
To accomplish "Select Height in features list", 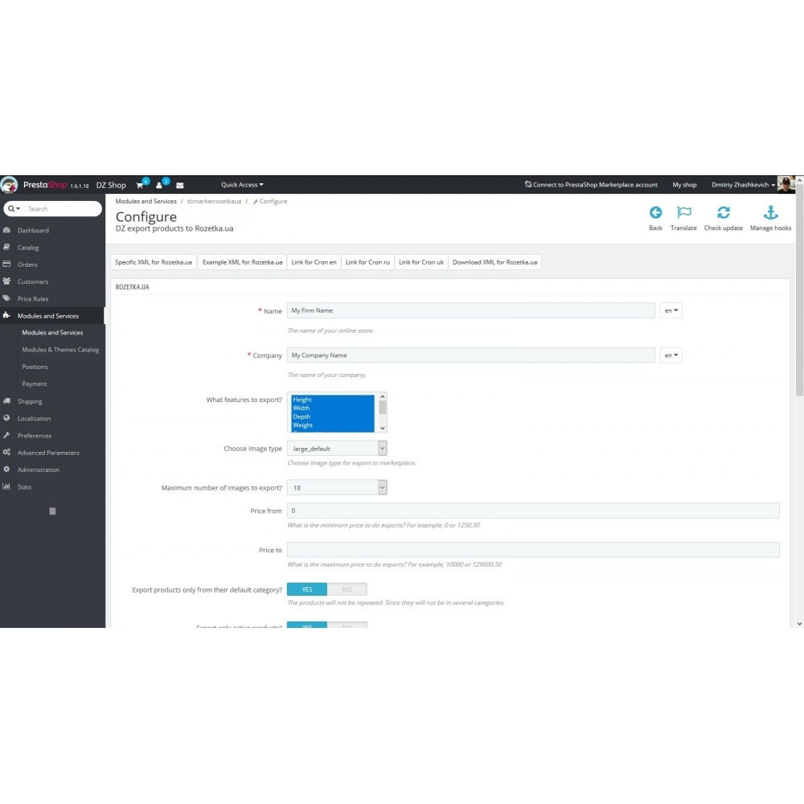I will point(332,400).
